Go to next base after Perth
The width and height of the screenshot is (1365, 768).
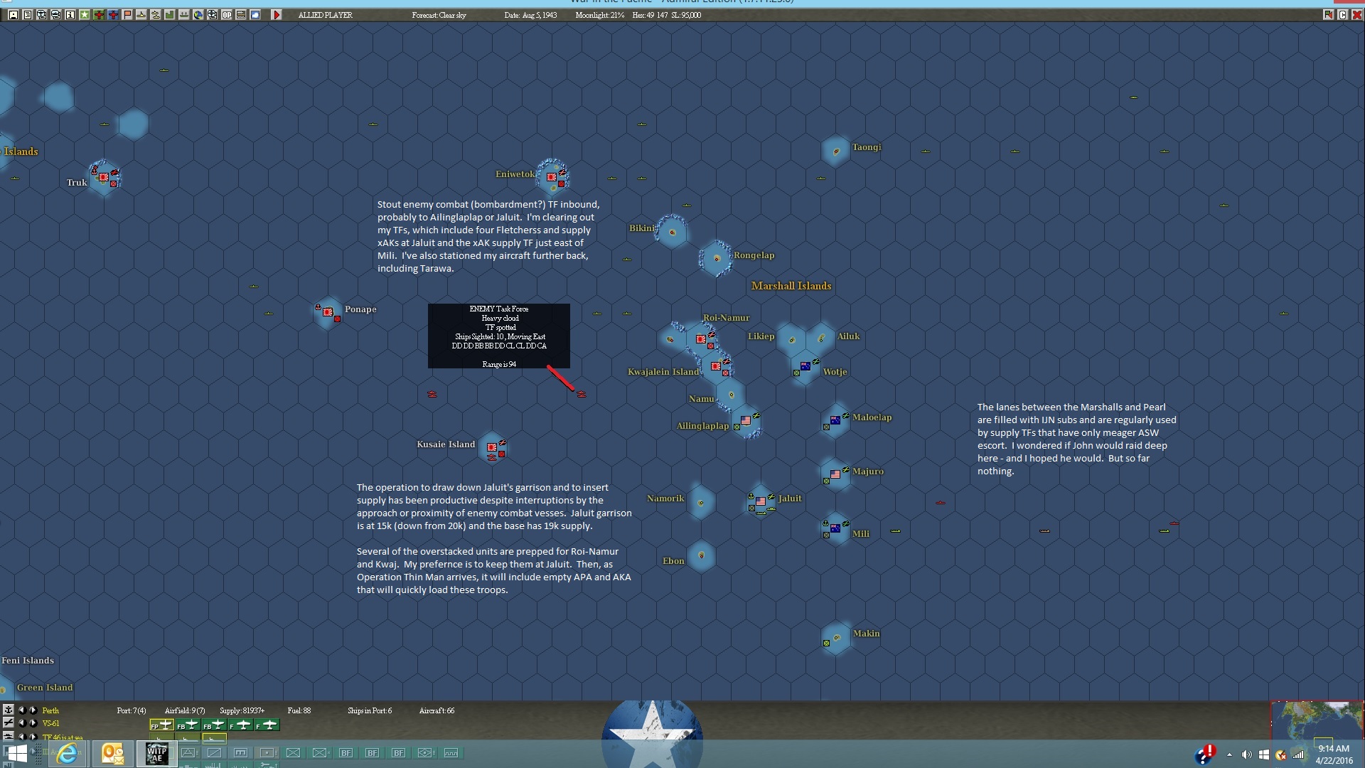point(33,710)
